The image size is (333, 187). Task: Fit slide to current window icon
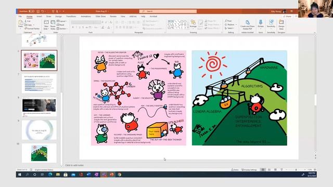(315, 170)
